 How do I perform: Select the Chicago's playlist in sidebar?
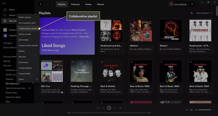pos(8,43)
